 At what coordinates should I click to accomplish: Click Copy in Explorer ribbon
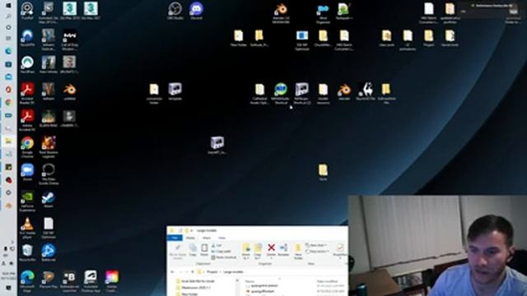(x=193, y=250)
